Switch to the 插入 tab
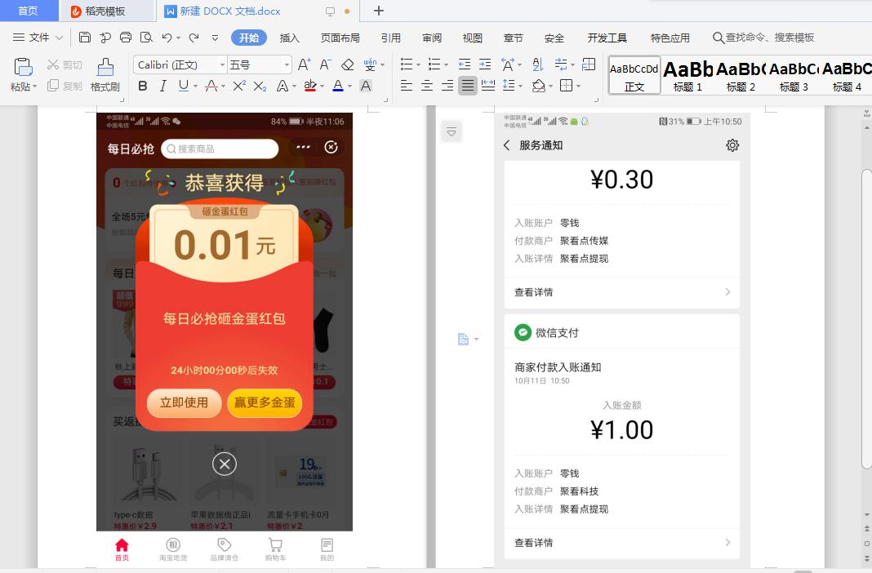 [x=289, y=38]
